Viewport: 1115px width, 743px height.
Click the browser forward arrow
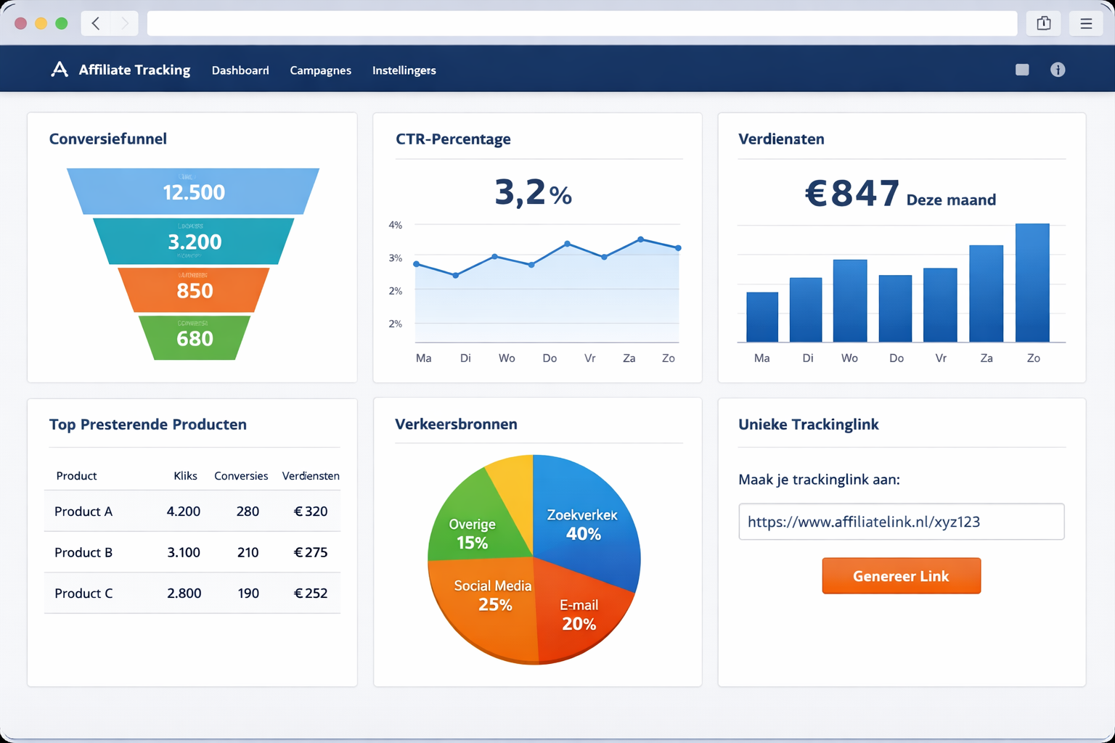(124, 22)
